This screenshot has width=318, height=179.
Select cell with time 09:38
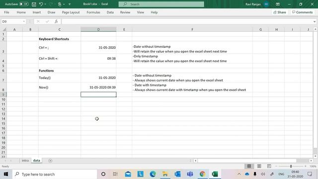tap(98, 59)
